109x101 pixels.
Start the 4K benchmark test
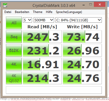14,64
